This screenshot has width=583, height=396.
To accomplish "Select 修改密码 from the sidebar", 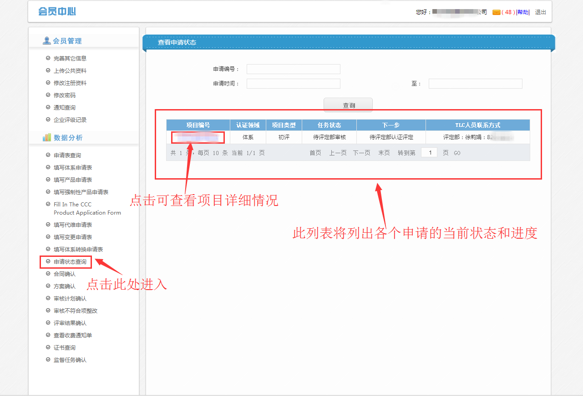I will click(64, 95).
